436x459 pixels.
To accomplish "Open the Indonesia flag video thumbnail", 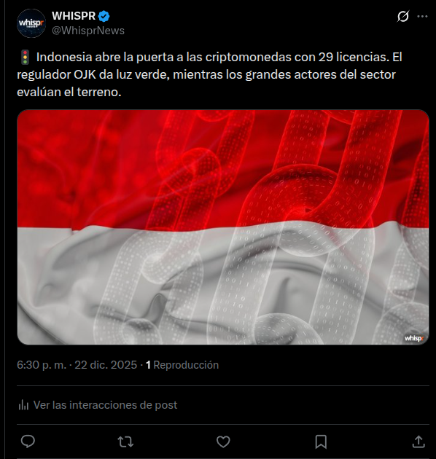I will (223, 227).
